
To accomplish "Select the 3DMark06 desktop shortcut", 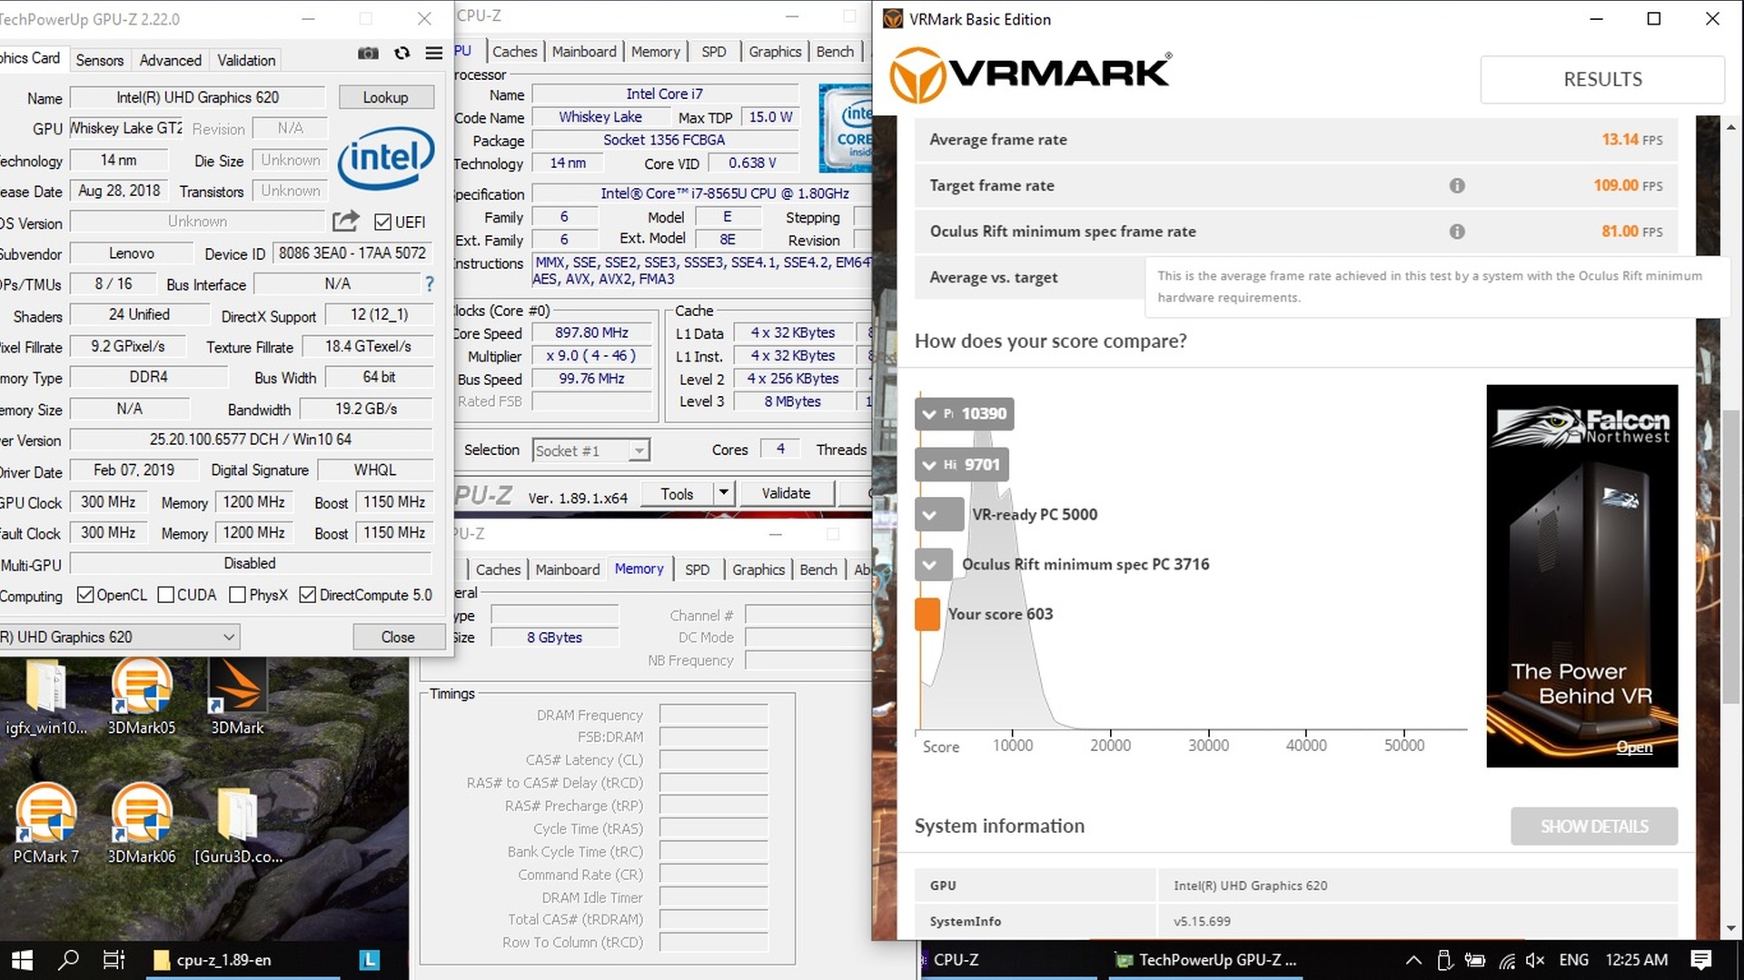I will coord(142,824).
